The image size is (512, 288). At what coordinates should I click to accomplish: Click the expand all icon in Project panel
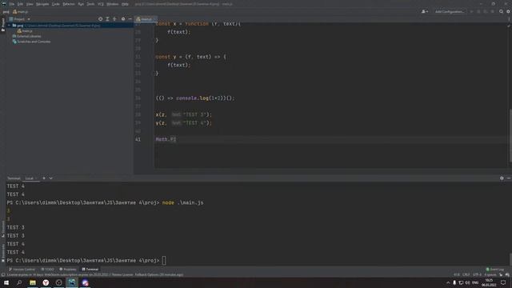107,19
